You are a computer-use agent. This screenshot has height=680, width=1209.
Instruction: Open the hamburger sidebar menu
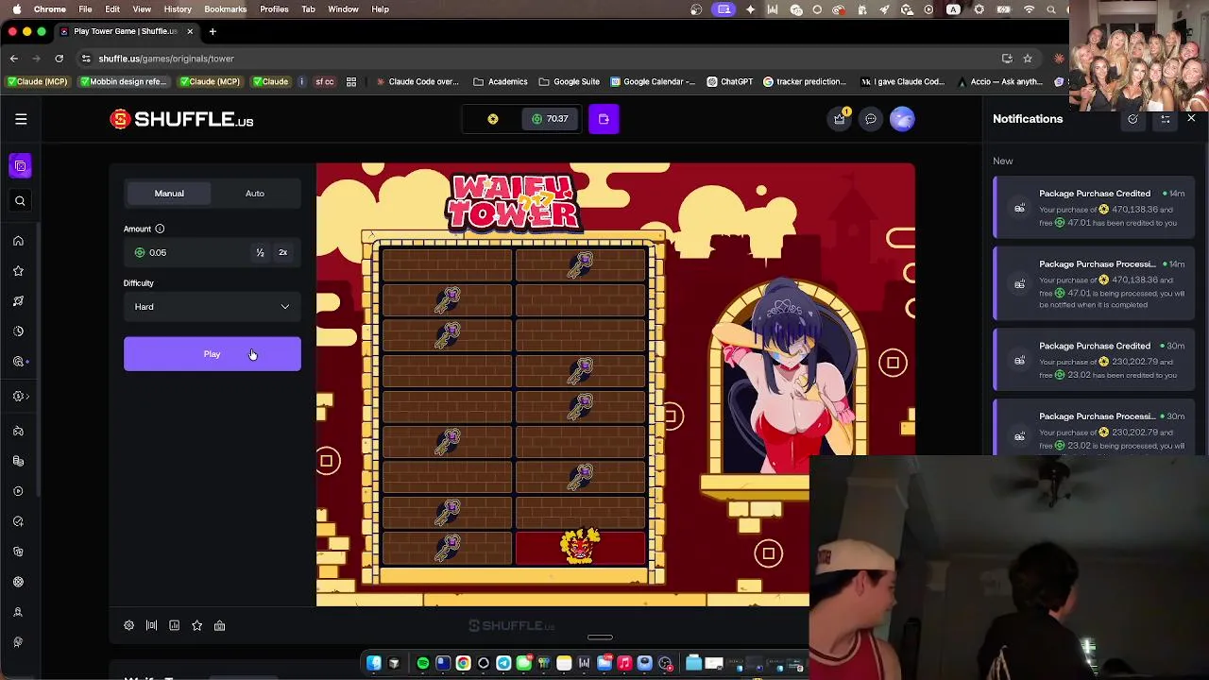(x=21, y=119)
